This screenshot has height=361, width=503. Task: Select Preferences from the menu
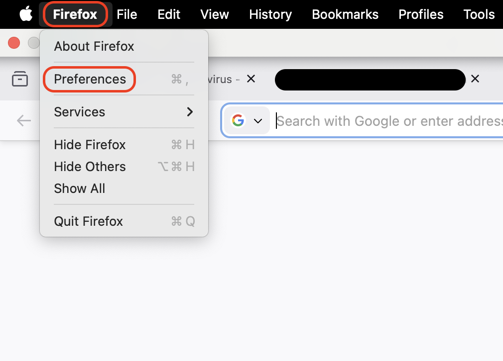tap(89, 79)
